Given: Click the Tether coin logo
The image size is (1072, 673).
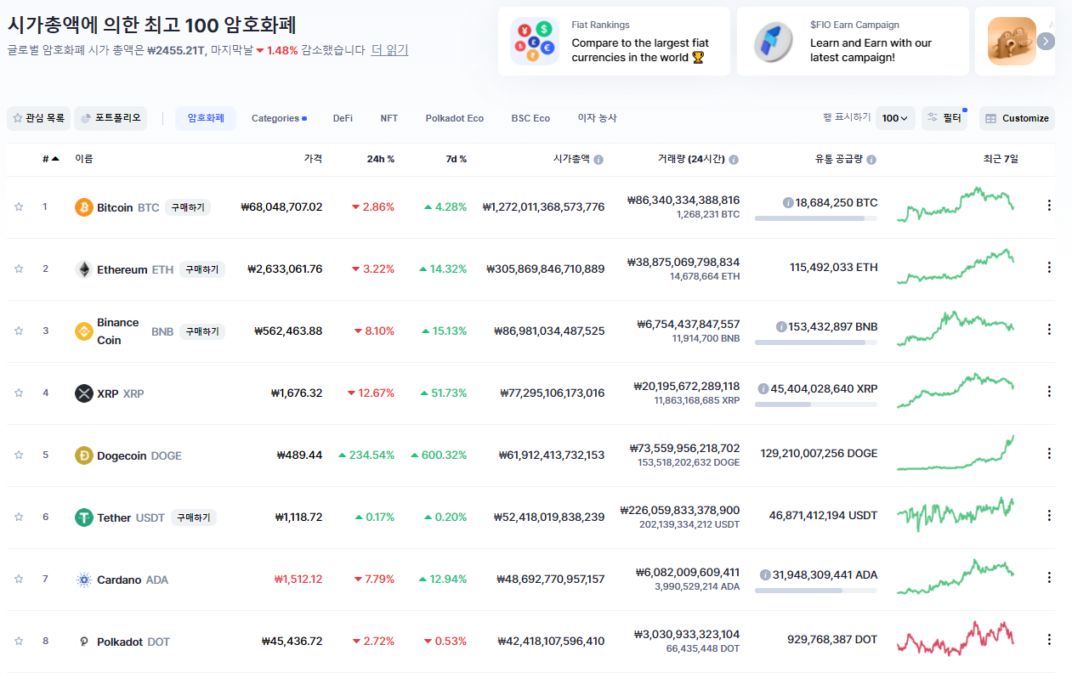Looking at the screenshot, I should [x=84, y=517].
